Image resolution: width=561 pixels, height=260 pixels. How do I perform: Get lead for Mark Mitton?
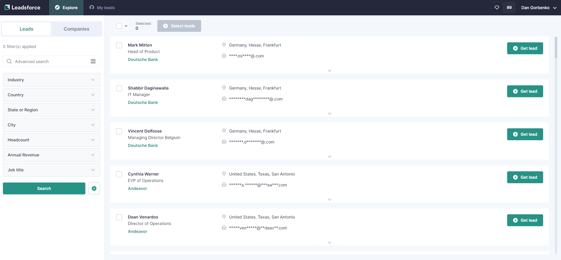[x=525, y=48]
